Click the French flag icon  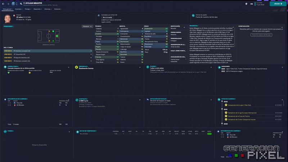(14, 15)
